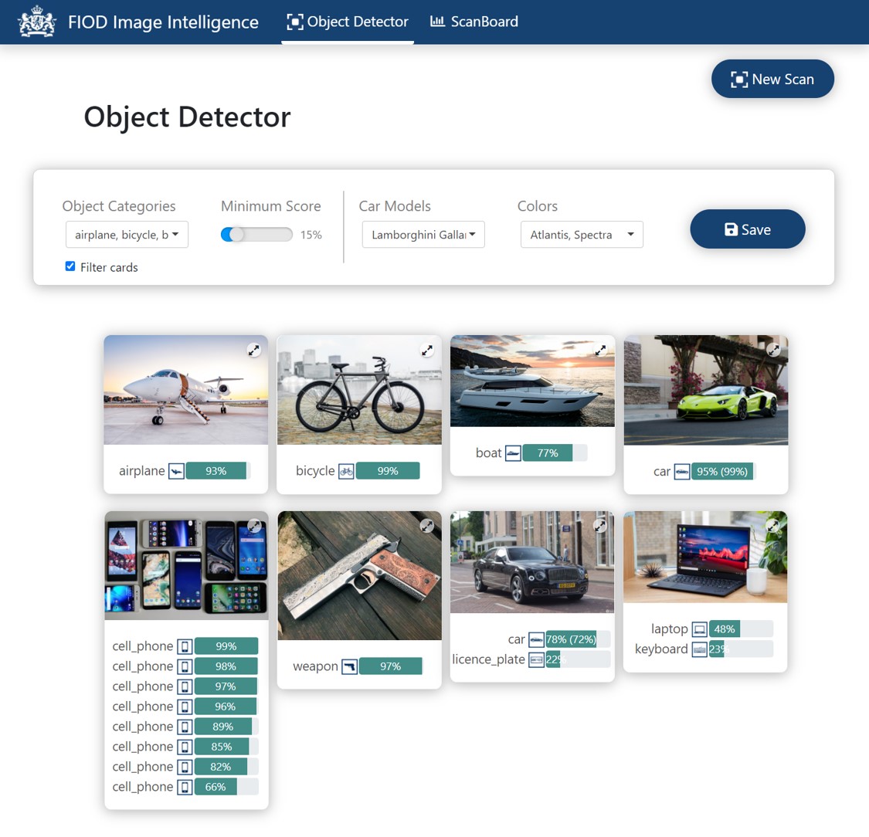Expand the laptop image card
Image resolution: width=869 pixels, height=837 pixels.
click(773, 526)
